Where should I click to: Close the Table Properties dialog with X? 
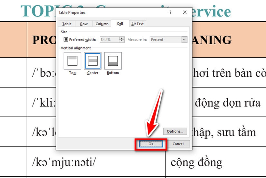tap(185, 12)
